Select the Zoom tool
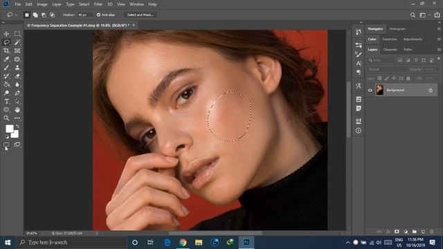 click(6, 118)
